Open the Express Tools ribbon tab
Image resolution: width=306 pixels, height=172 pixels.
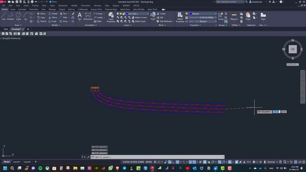96,10
